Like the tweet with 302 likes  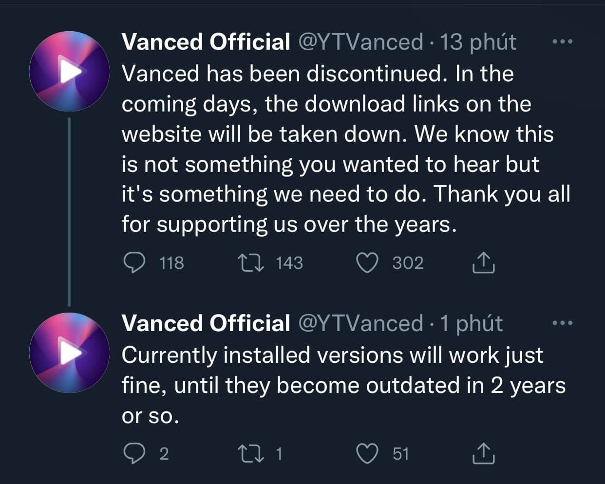(368, 263)
